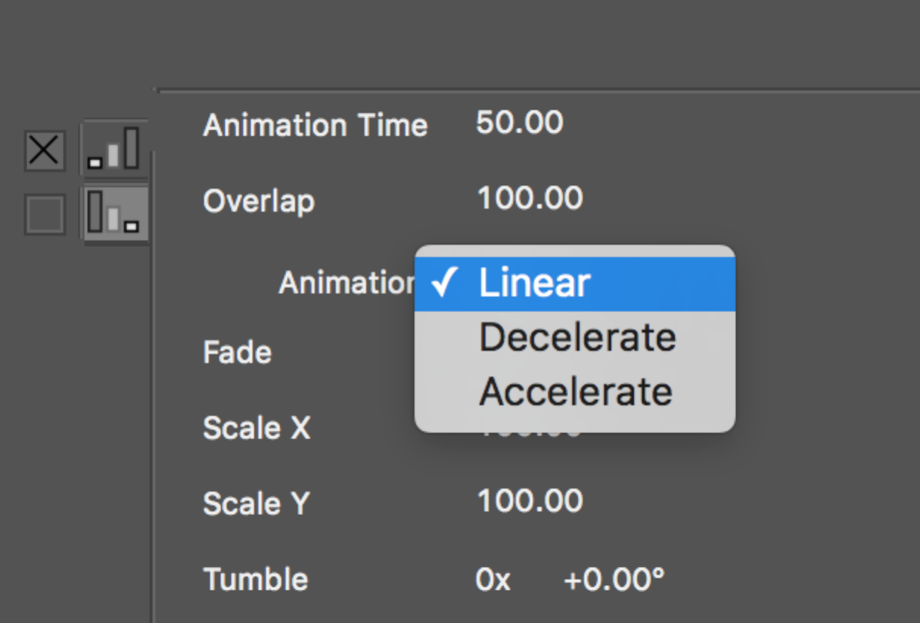920x623 pixels.
Task: Select the ascending bars animation icon
Action: point(115,148)
